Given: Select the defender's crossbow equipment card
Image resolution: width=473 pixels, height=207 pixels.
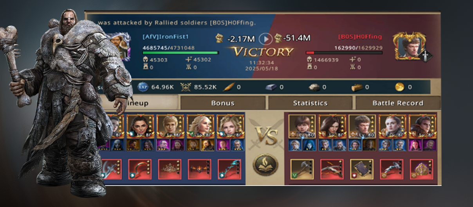Looking at the screenshot, I should click(x=332, y=169).
